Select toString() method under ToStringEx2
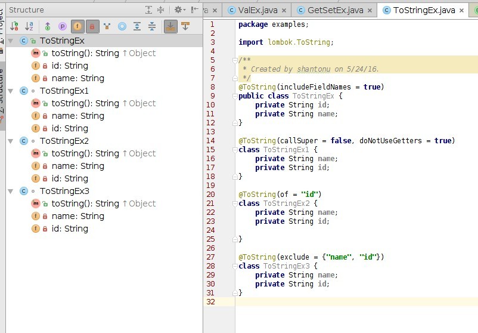478x333 pixels. (103, 153)
